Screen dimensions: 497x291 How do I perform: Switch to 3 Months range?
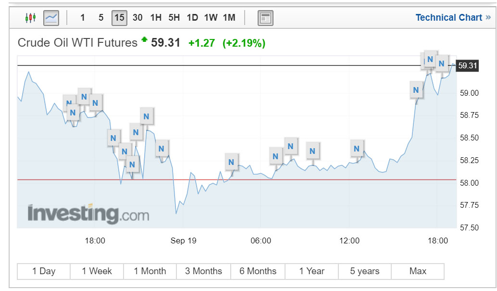(x=203, y=271)
